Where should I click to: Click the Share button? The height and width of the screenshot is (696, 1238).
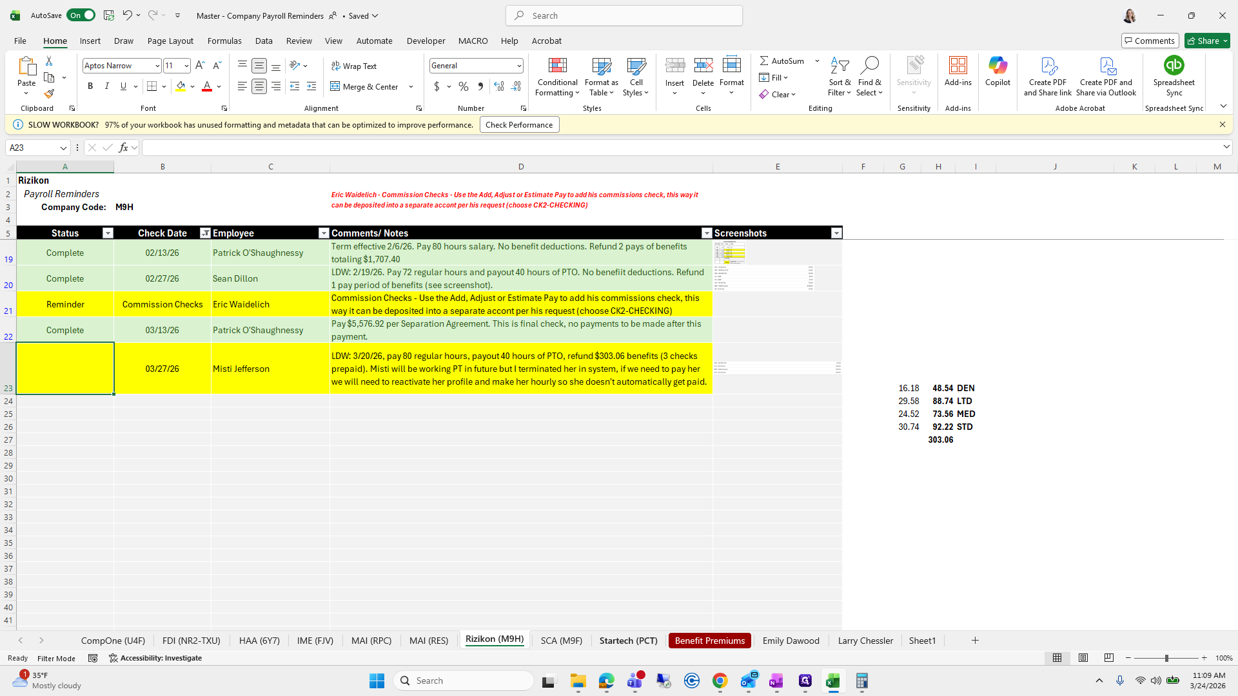click(x=1207, y=41)
